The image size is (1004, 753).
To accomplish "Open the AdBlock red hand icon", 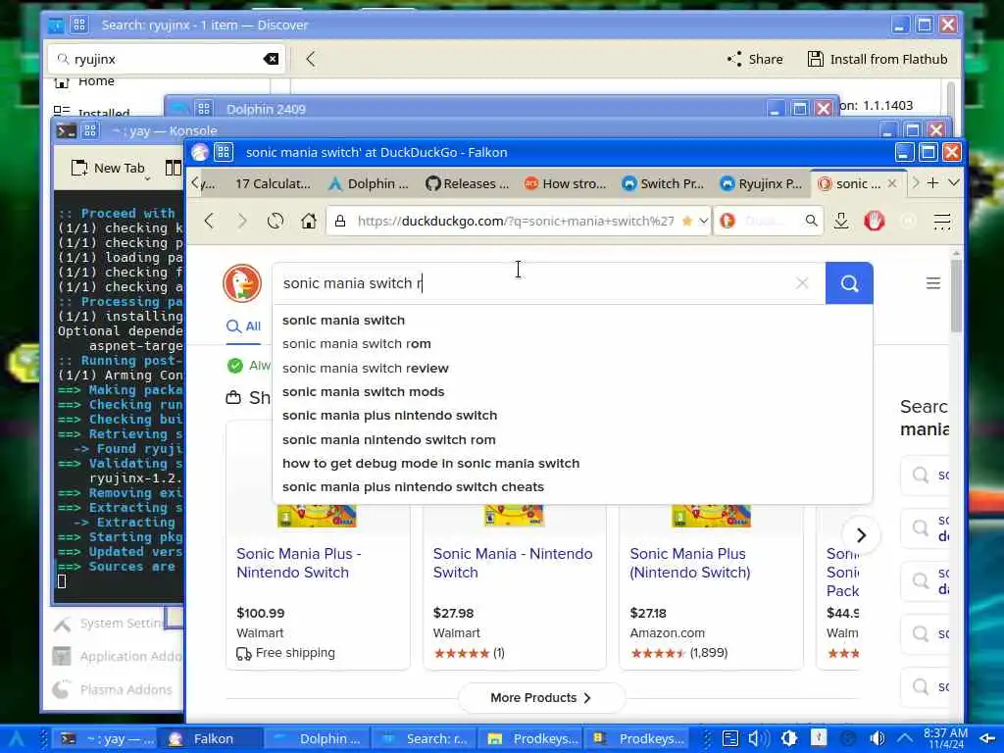I will [874, 221].
